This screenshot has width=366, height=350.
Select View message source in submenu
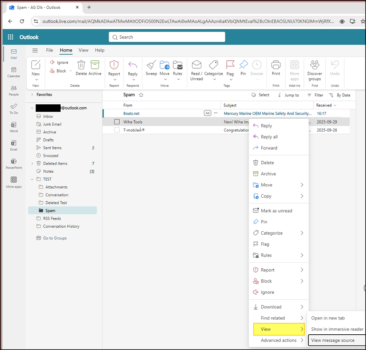click(337, 340)
